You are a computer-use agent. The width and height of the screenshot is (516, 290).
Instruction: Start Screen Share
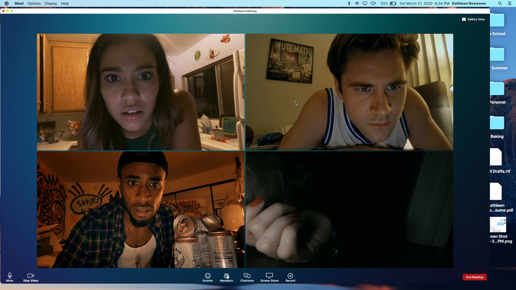click(269, 277)
